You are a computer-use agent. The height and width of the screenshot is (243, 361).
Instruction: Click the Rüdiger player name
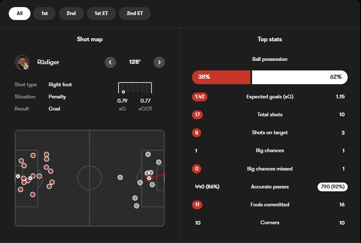48,62
